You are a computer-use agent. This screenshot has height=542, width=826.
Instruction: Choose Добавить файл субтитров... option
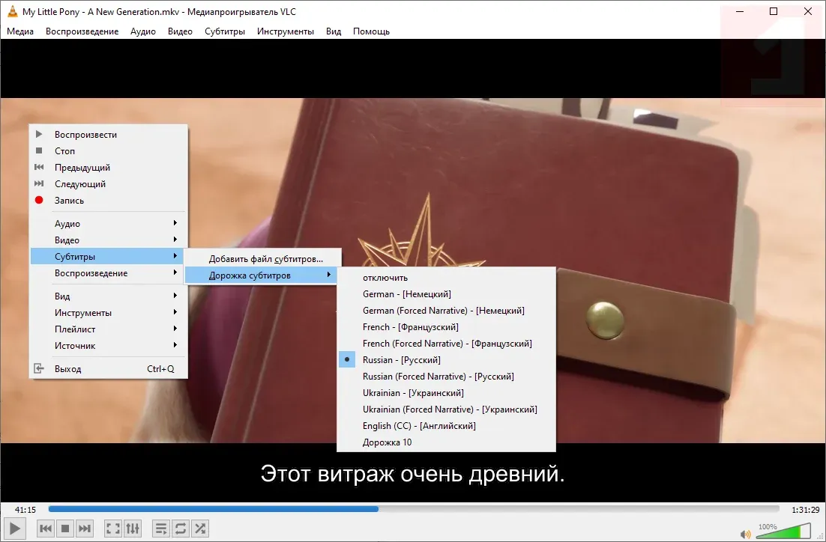[263, 259]
